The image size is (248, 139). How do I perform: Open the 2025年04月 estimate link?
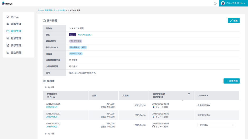click(x=52, y=107)
